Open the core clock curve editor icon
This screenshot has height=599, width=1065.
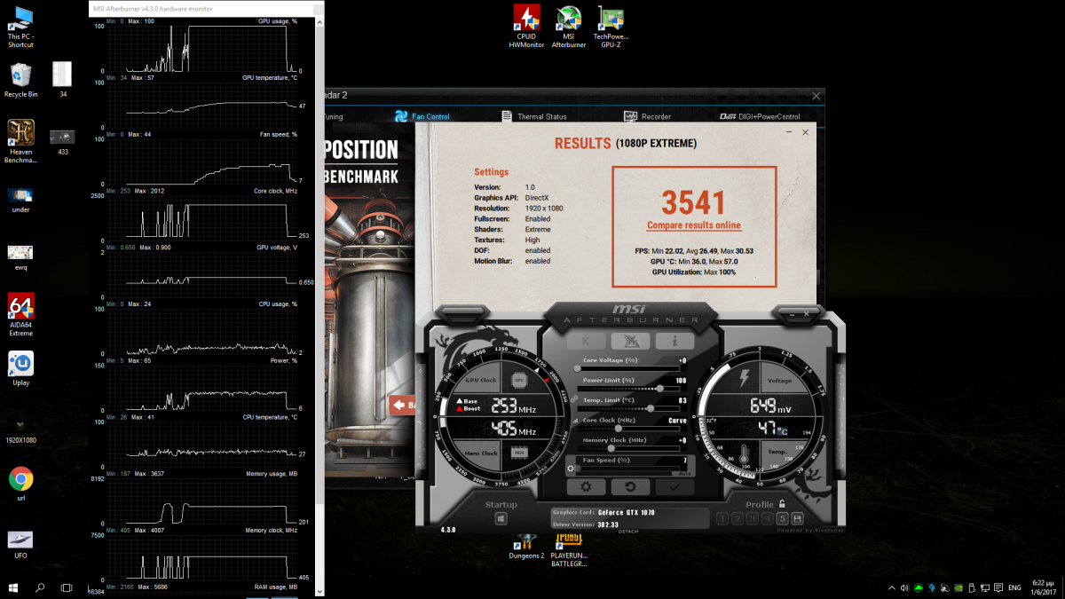573,420
